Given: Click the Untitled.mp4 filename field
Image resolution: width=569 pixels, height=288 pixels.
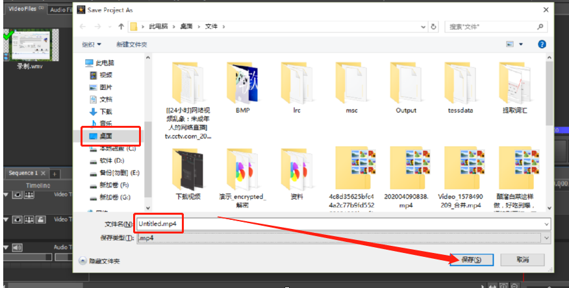Looking at the screenshot, I should [344, 224].
